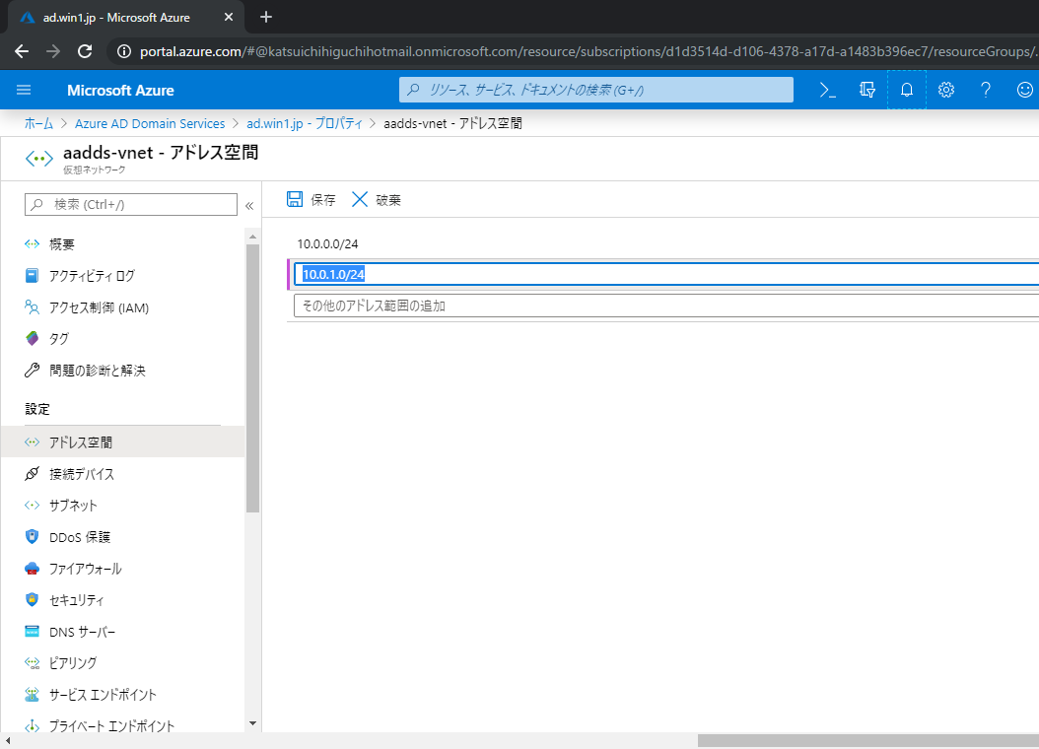Image resolution: width=1039 pixels, height=749 pixels.
Task: Open the help question mark icon
Action: point(986,90)
